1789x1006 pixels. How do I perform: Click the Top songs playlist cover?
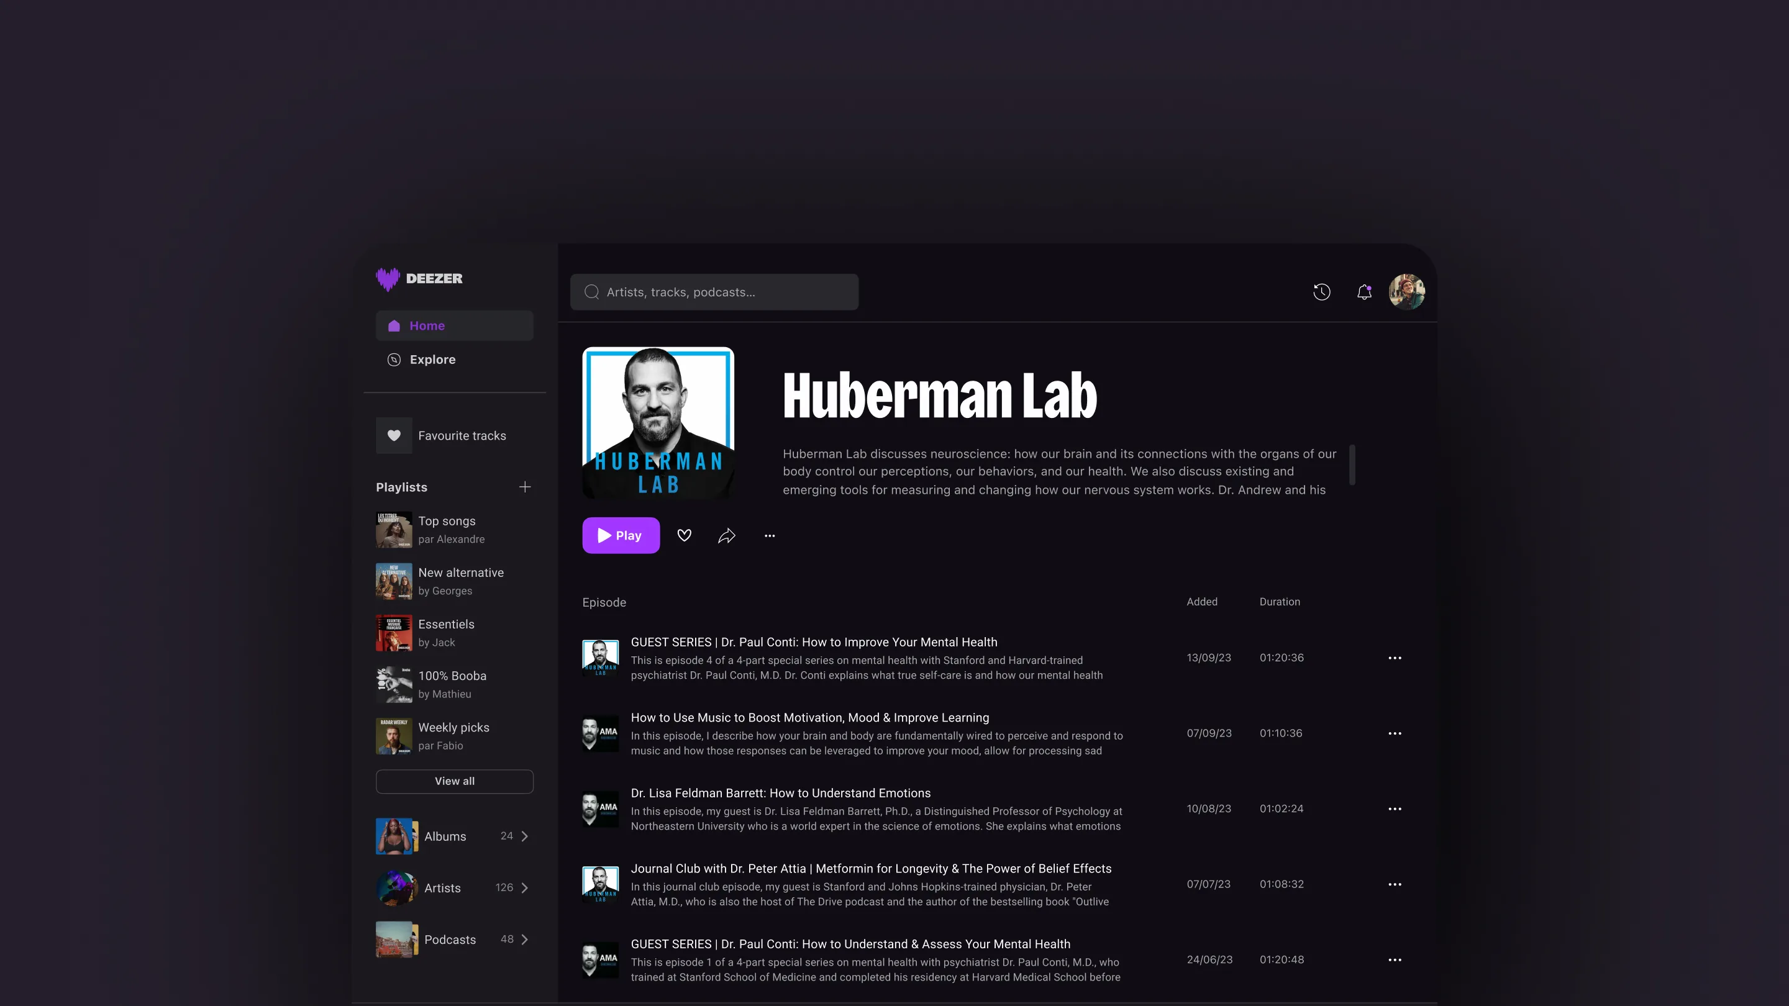tap(394, 530)
